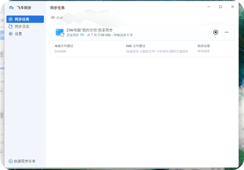Open the three-dot more options menu
The image size is (244, 170).
point(227,32)
